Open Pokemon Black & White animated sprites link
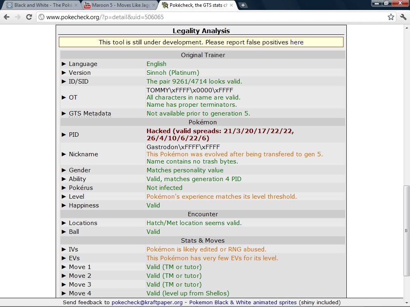Image resolution: width=410 pixels, height=307 pixels. coord(243,303)
